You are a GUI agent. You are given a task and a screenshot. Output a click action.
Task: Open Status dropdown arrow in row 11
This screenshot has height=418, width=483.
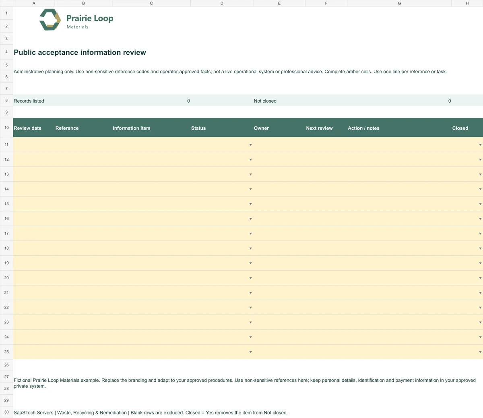point(250,145)
